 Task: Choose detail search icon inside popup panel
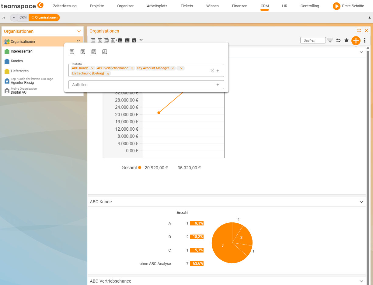83,52
